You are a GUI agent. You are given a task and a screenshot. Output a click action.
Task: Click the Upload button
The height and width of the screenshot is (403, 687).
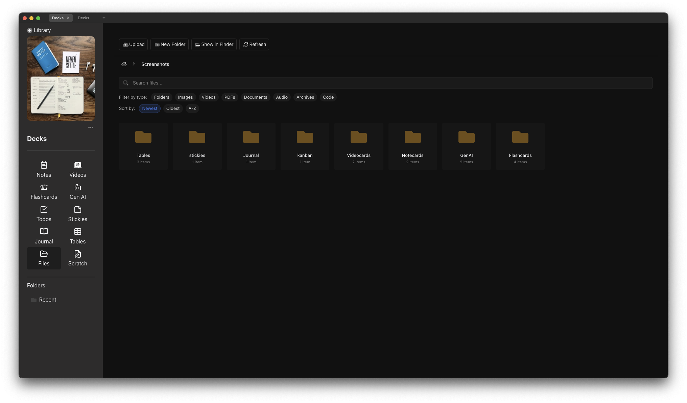click(x=133, y=44)
